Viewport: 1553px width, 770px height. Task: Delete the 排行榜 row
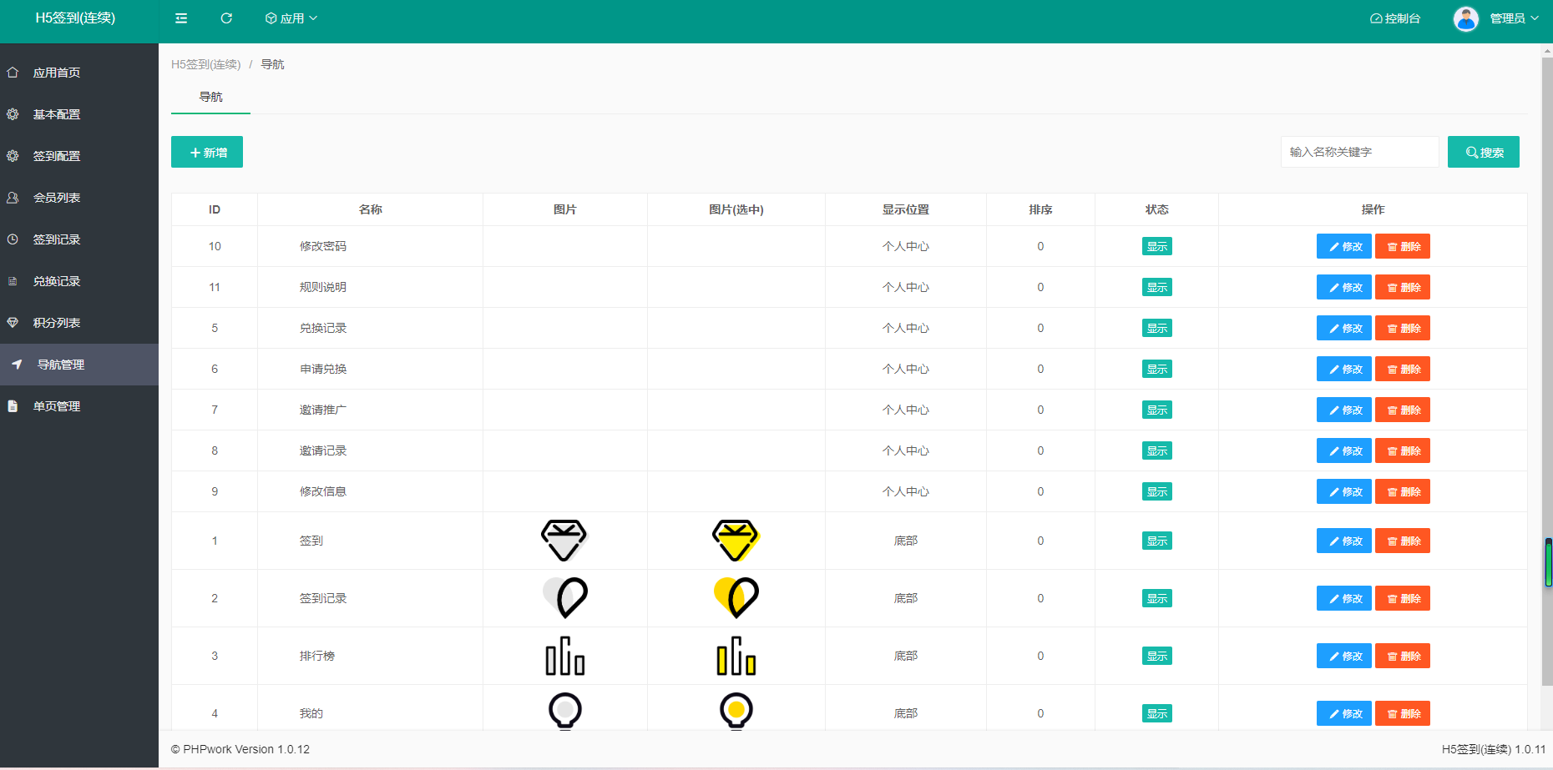[x=1403, y=656]
